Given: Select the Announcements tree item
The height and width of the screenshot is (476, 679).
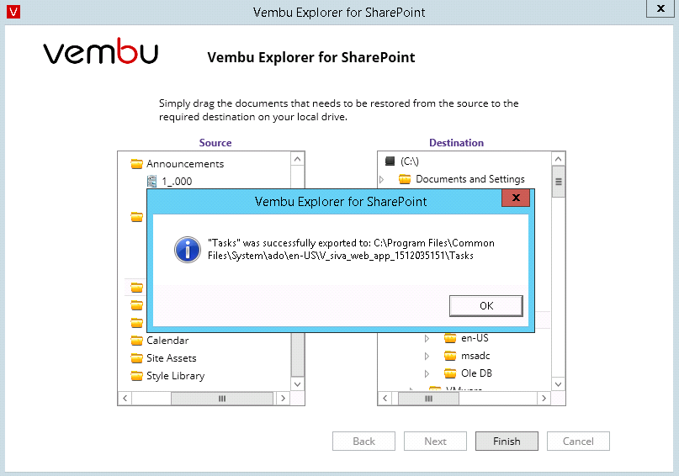Looking at the screenshot, I should [x=185, y=164].
